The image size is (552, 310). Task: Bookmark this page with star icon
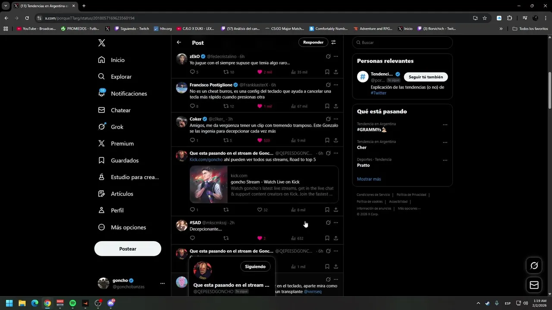click(x=485, y=18)
